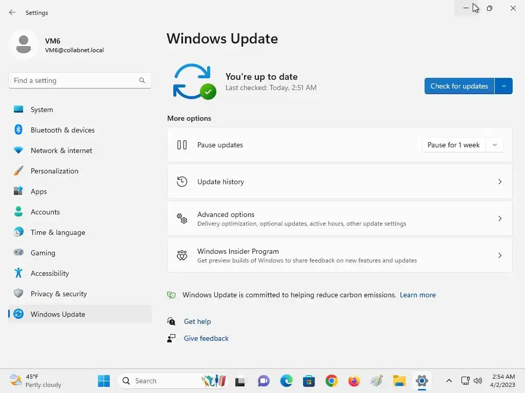Image resolution: width=525 pixels, height=393 pixels.
Task: Open the weather widget showing 45°F
Action: [35, 381]
